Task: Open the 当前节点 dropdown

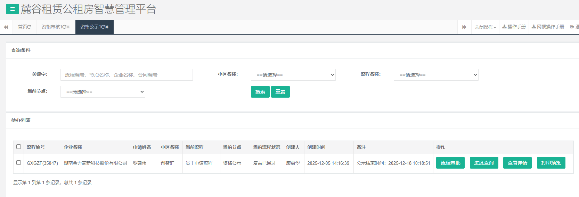Action: pos(103,92)
